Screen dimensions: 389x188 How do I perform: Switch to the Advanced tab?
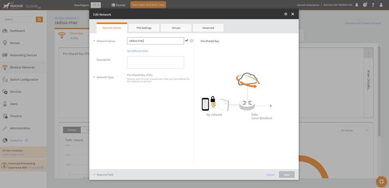click(x=208, y=28)
